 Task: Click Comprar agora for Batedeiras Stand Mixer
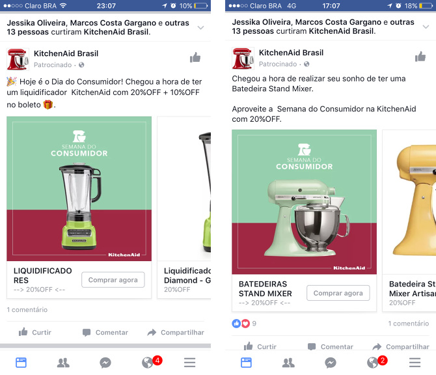[338, 293]
